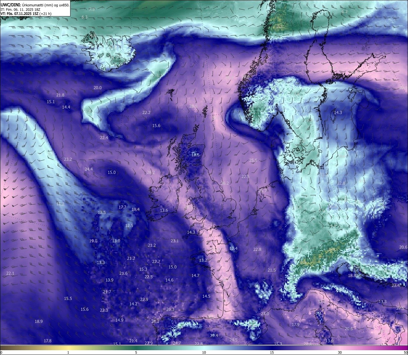This screenshot has height=355, width=408.
Task: Click the 22.1 value at left edge
Action: point(10,273)
